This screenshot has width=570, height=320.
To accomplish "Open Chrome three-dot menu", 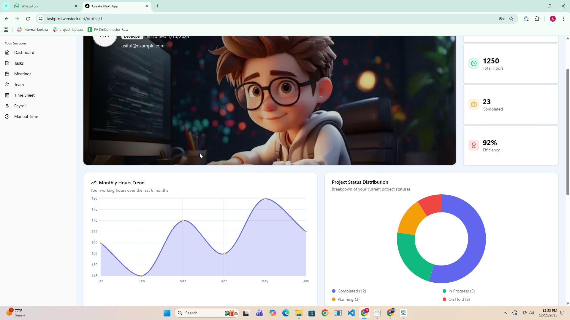I will (563, 19).
